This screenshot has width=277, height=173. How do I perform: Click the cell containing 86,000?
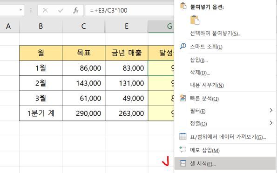tap(83, 68)
